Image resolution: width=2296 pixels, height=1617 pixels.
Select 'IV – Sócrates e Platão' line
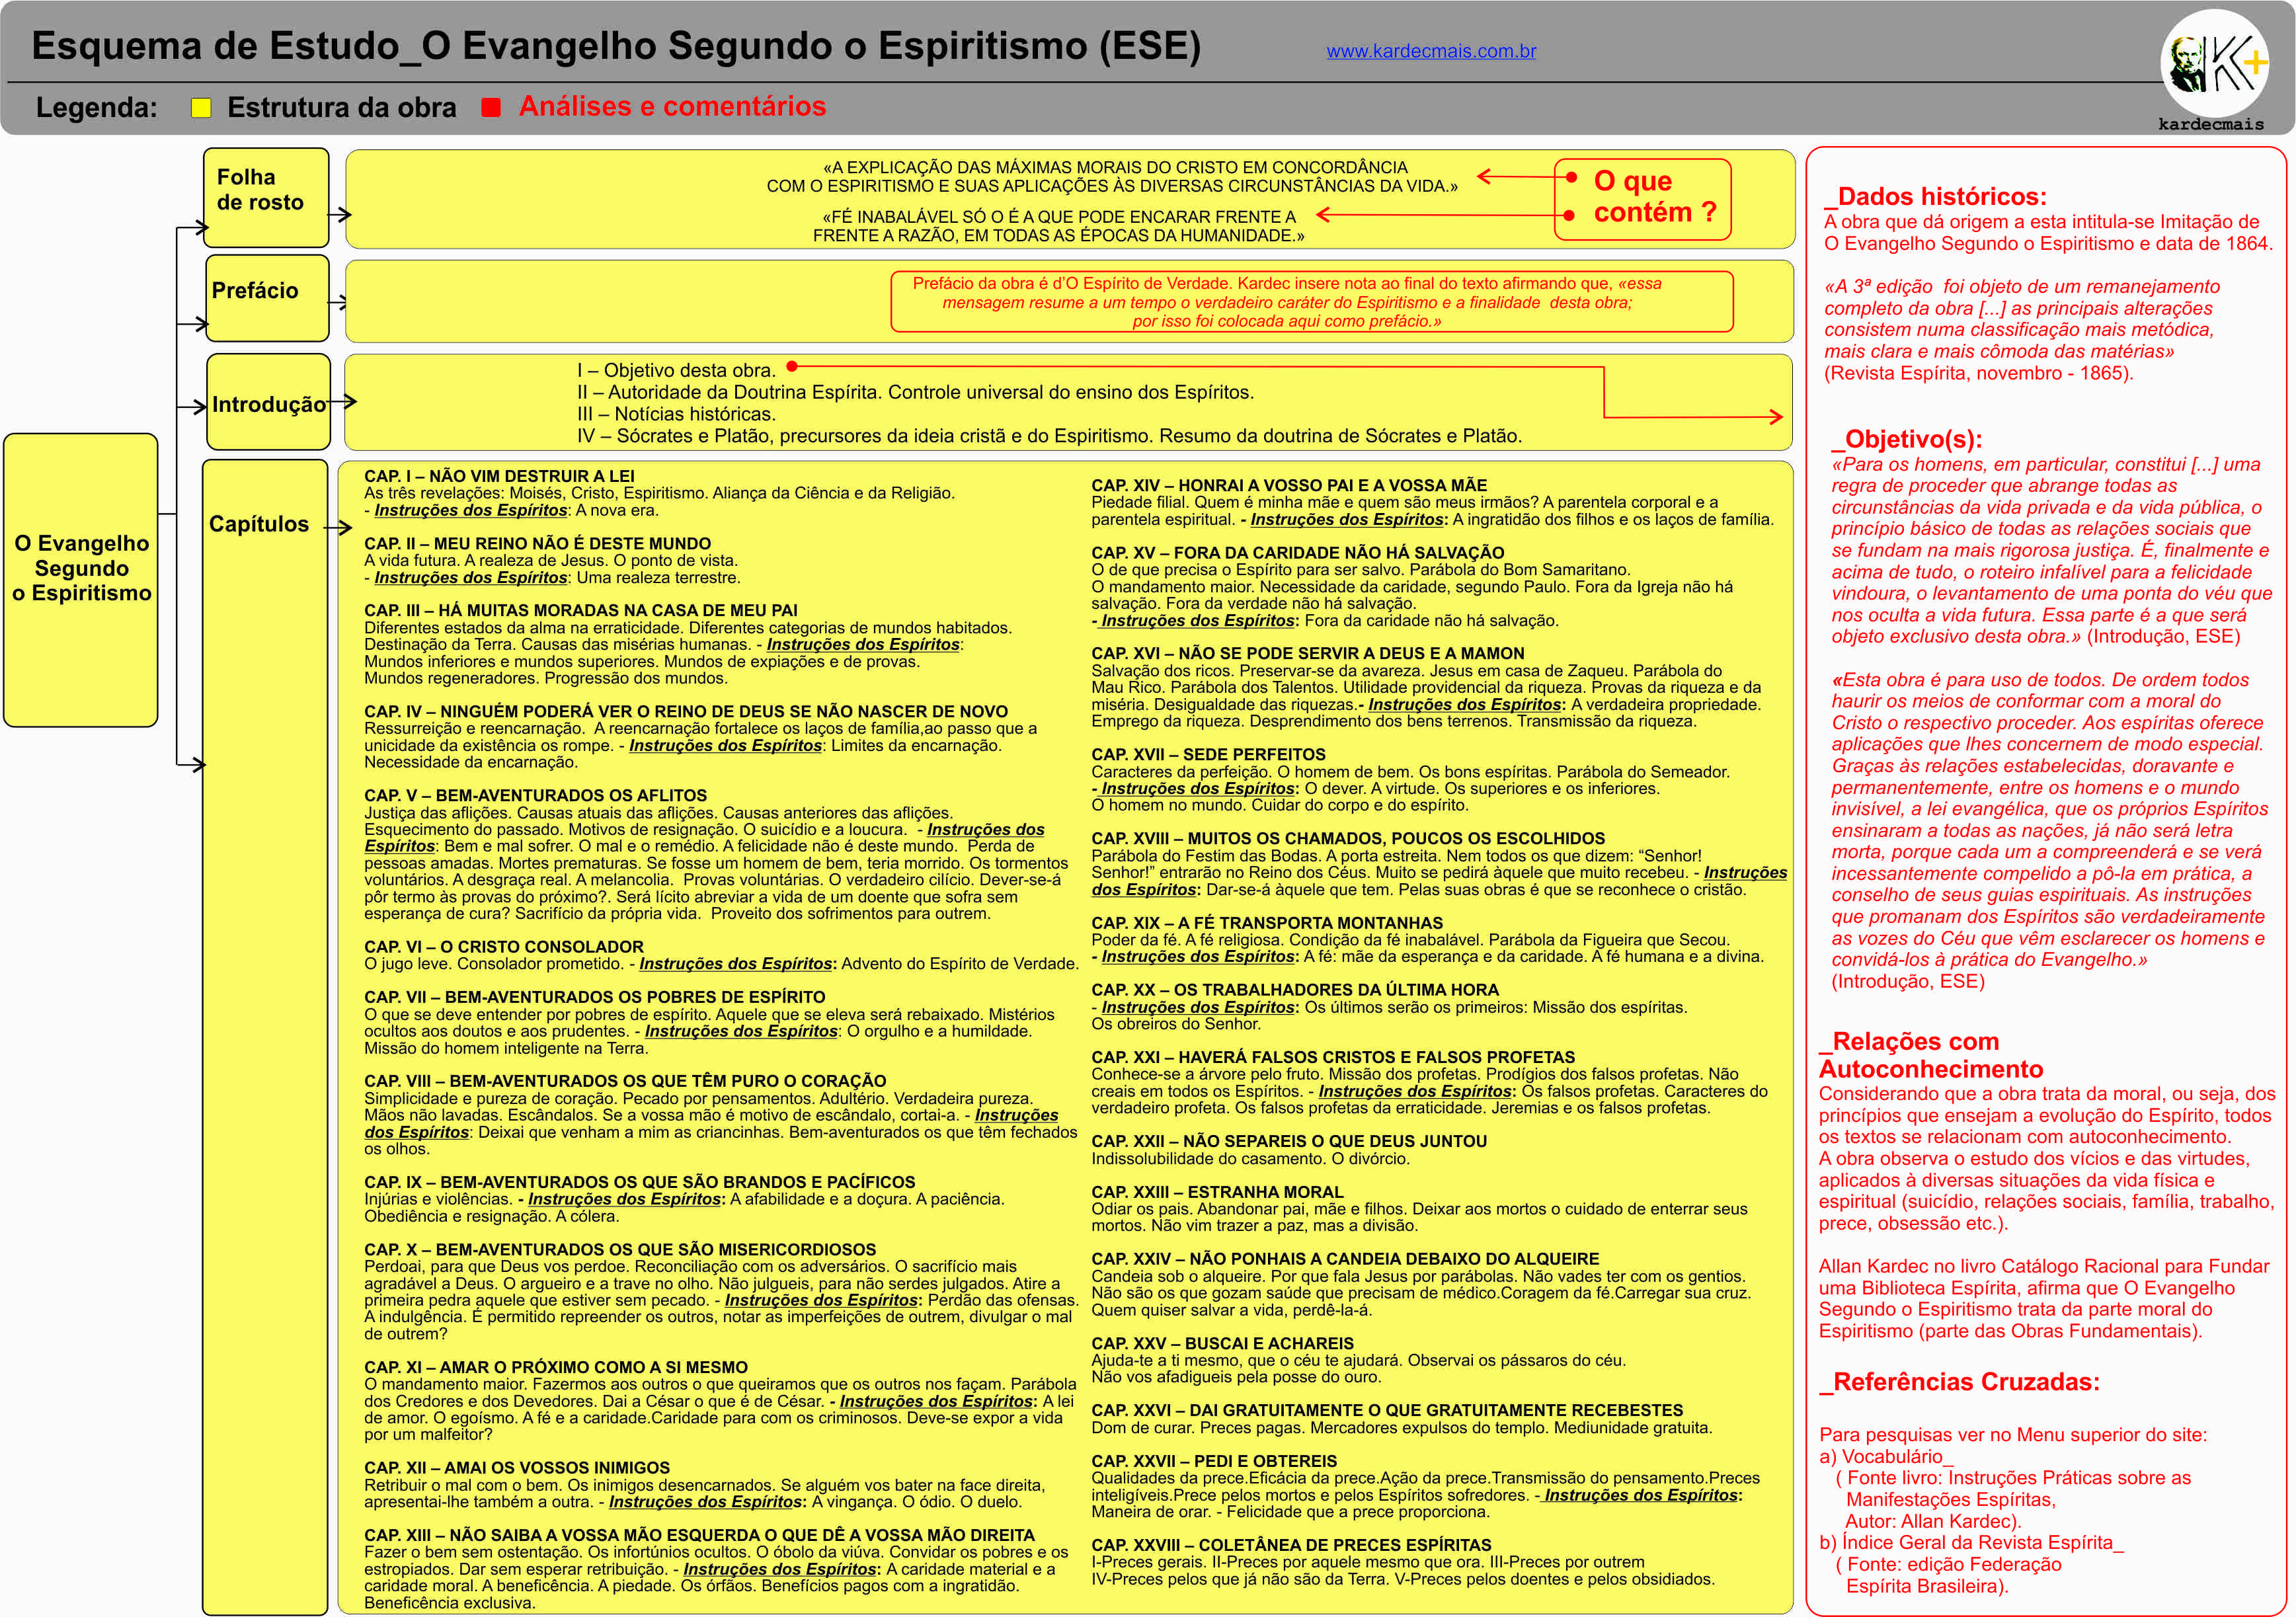point(1049,436)
